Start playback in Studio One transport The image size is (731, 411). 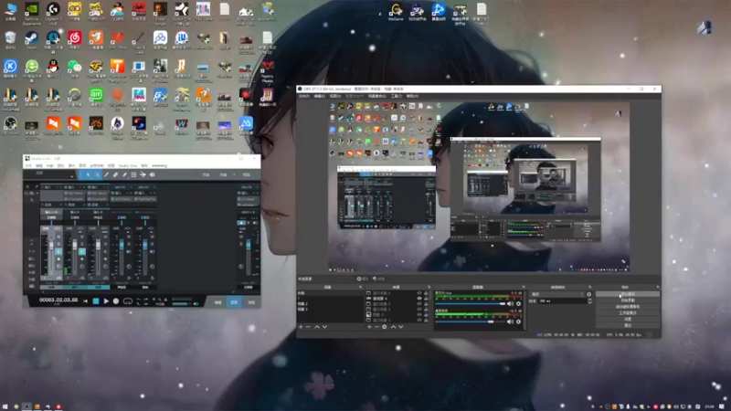(x=106, y=301)
